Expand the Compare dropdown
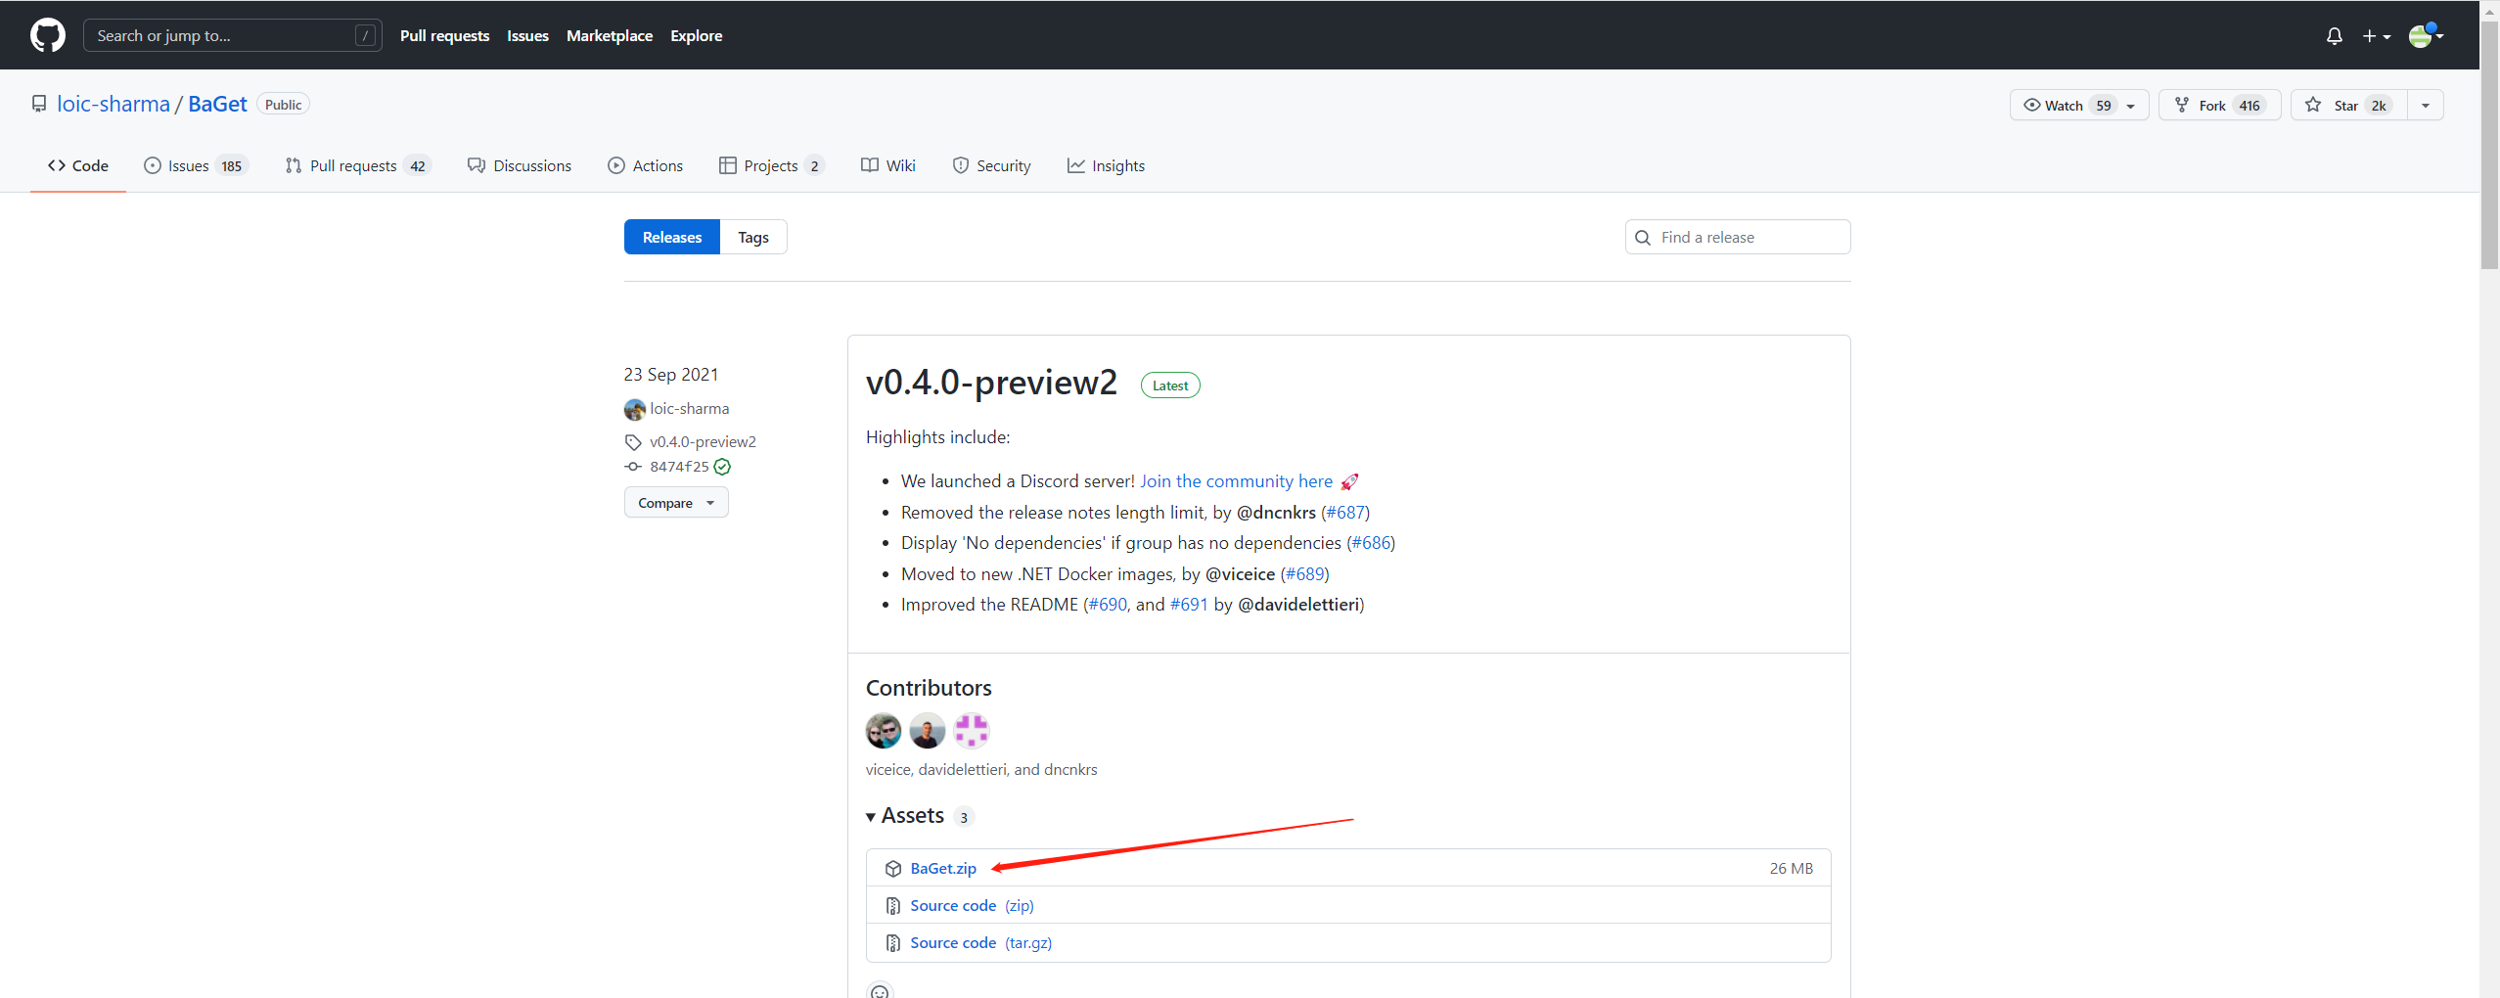Viewport: 2500px width, 998px height. click(x=676, y=502)
